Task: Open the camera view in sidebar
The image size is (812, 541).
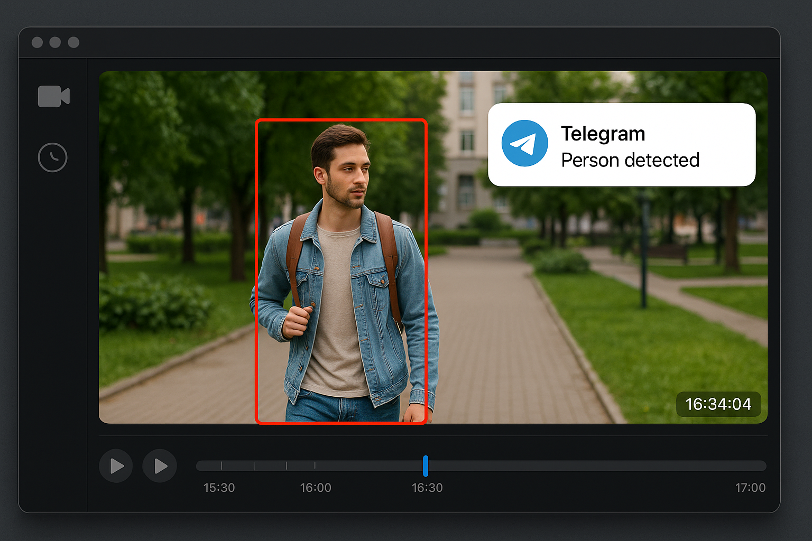Action: pyautogui.click(x=53, y=96)
